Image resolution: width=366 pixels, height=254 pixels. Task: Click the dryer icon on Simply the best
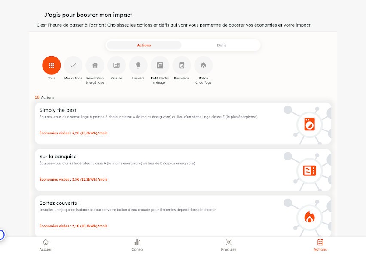tap(310, 124)
